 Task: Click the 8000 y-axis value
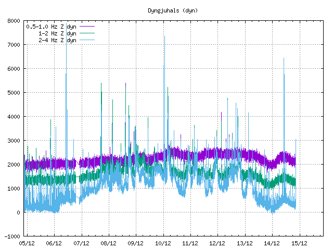(x=14, y=21)
